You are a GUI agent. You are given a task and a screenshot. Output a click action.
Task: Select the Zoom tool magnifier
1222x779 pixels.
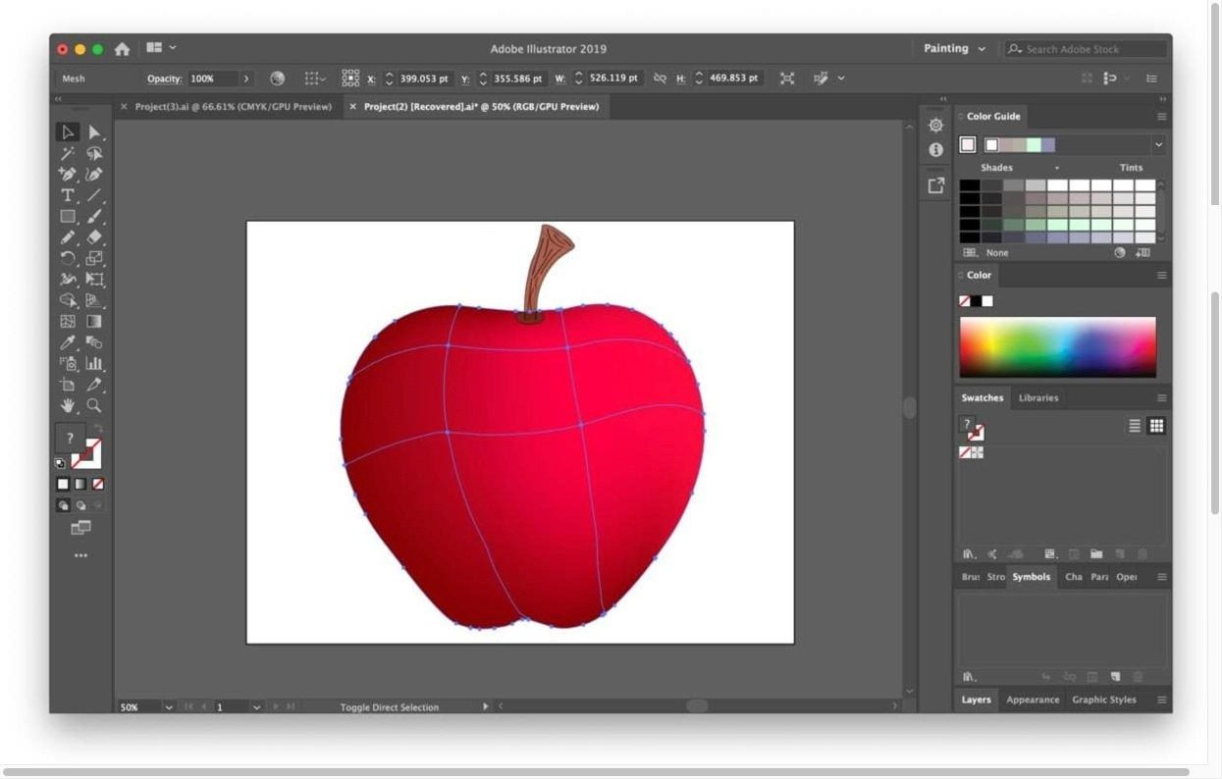point(94,405)
